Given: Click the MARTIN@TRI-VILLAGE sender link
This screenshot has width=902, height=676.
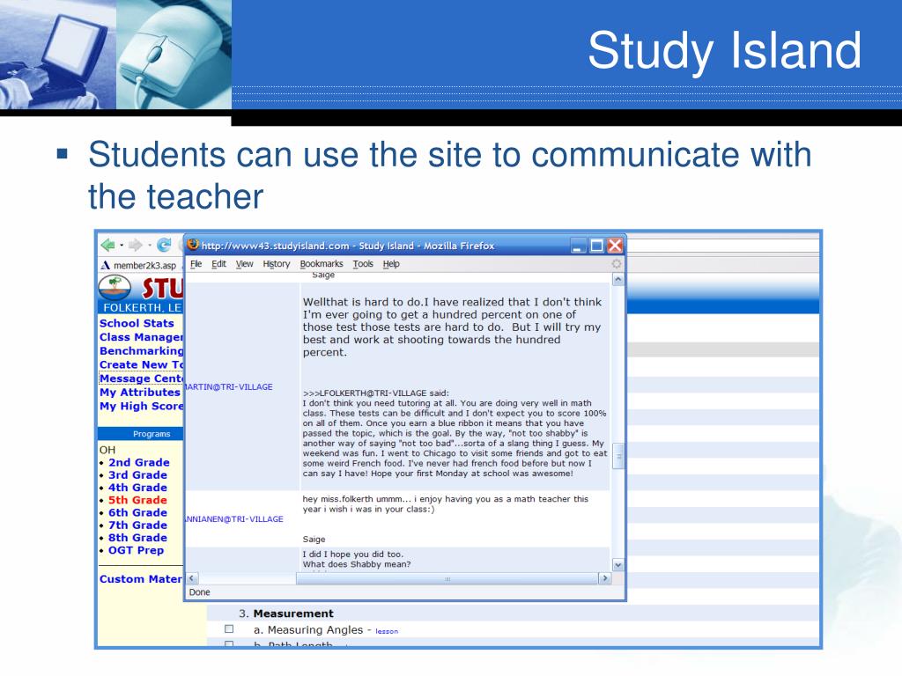Looking at the screenshot, I should click(229, 387).
